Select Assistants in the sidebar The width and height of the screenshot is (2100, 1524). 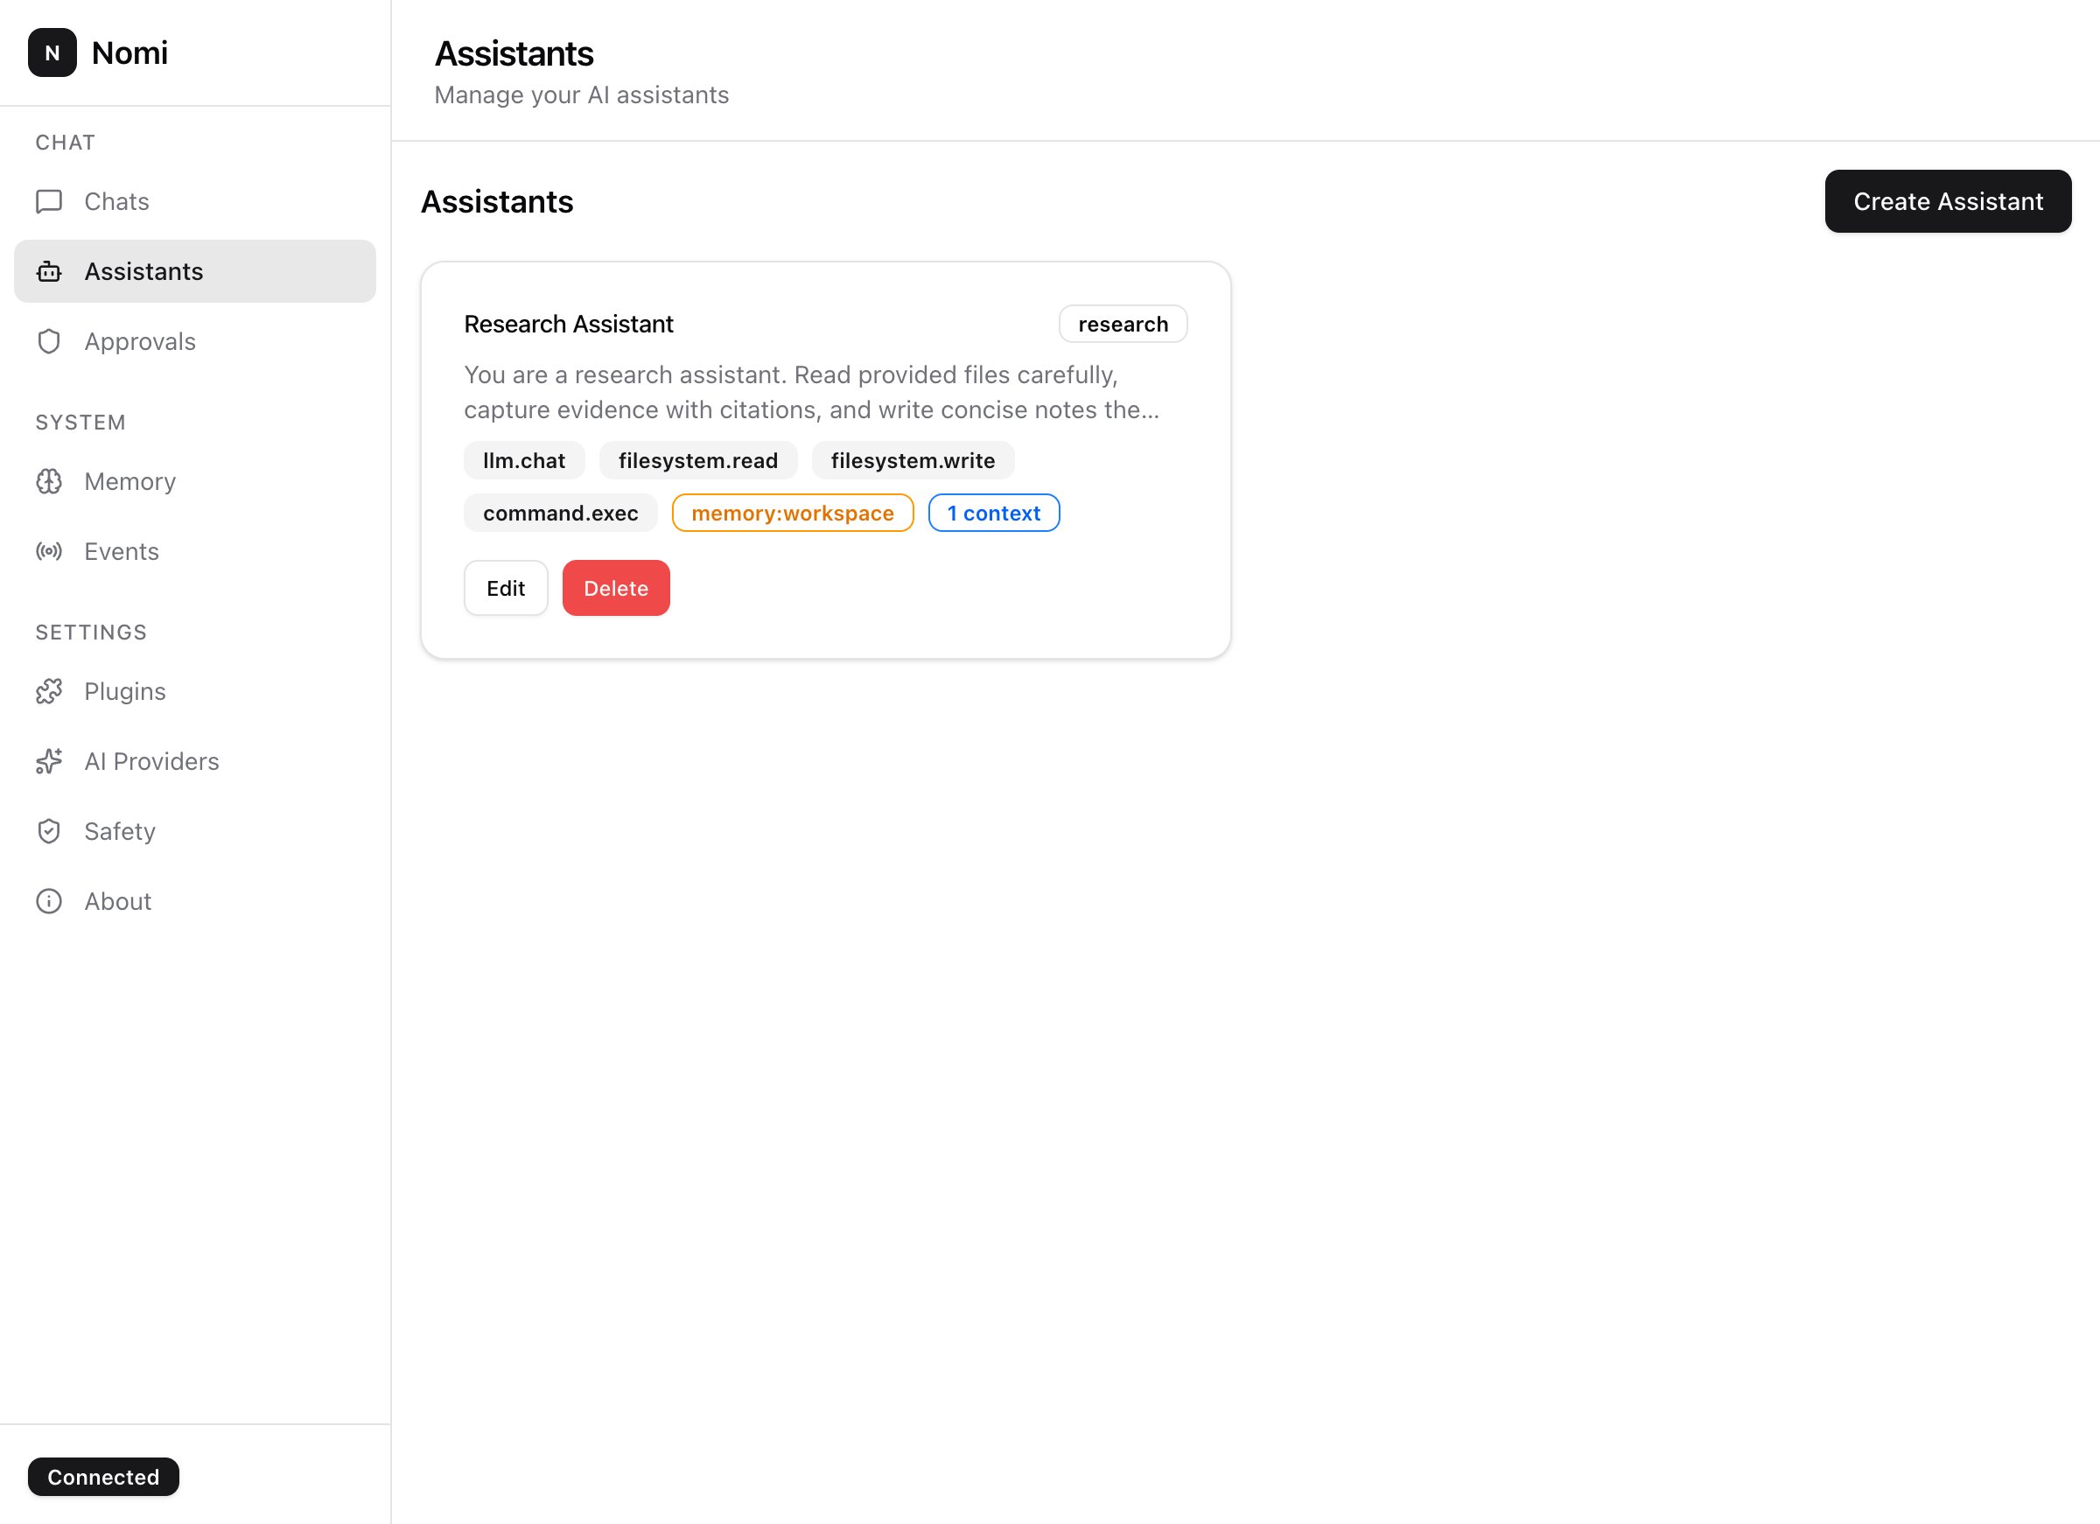click(195, 271)
